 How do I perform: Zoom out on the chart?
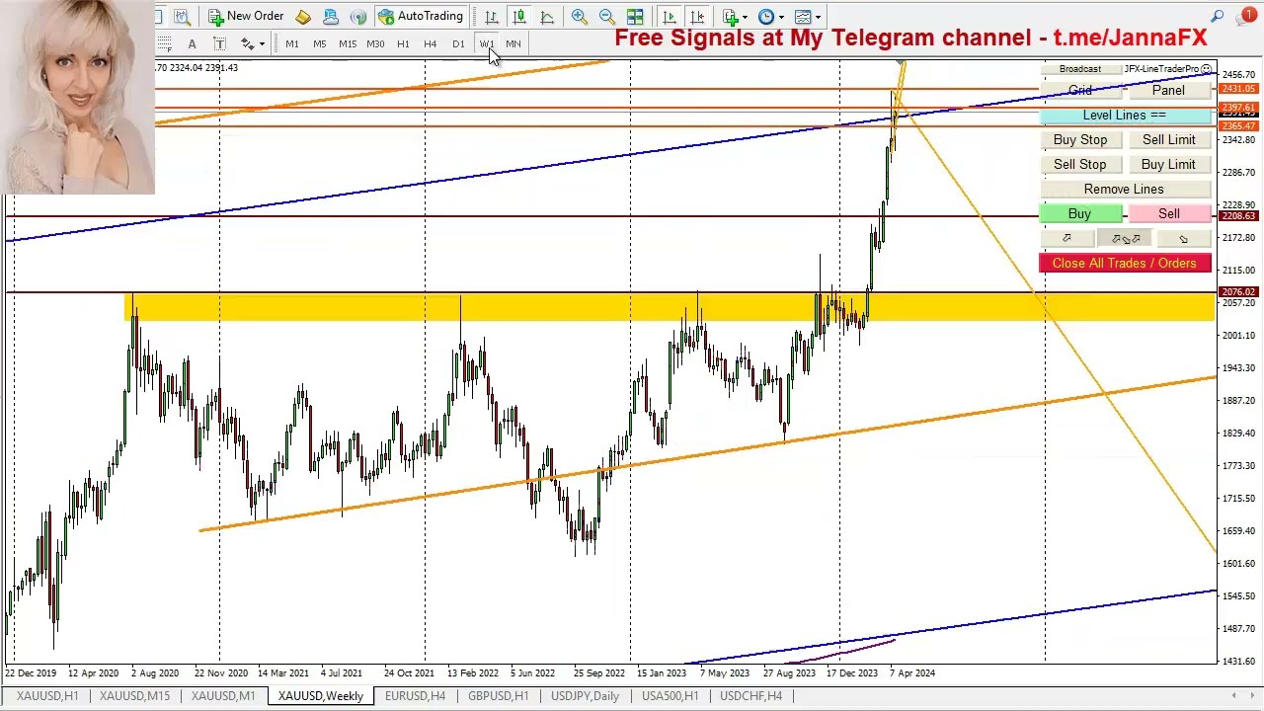(x=607, y=16)
